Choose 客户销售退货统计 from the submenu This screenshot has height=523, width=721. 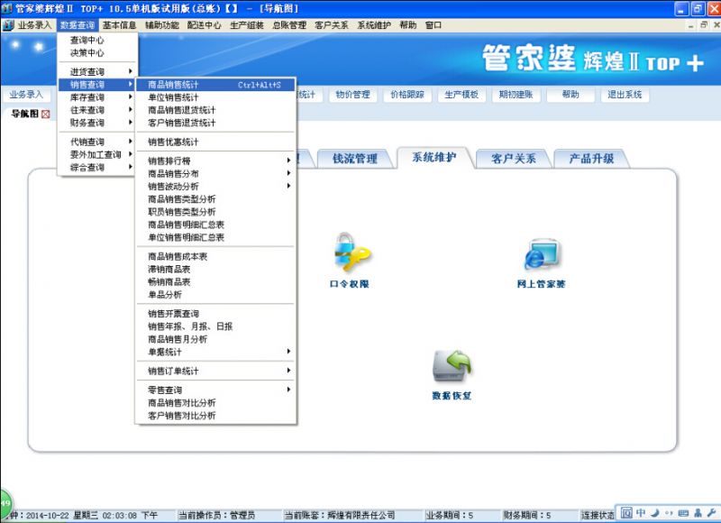pyautogui.click(x=215, y=123)
